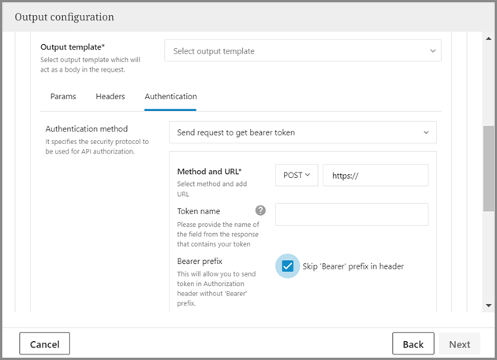This screenshot has height=360, width=497.
Task: Click the vertical scrollbar thumb
Action: coord(489,168)
